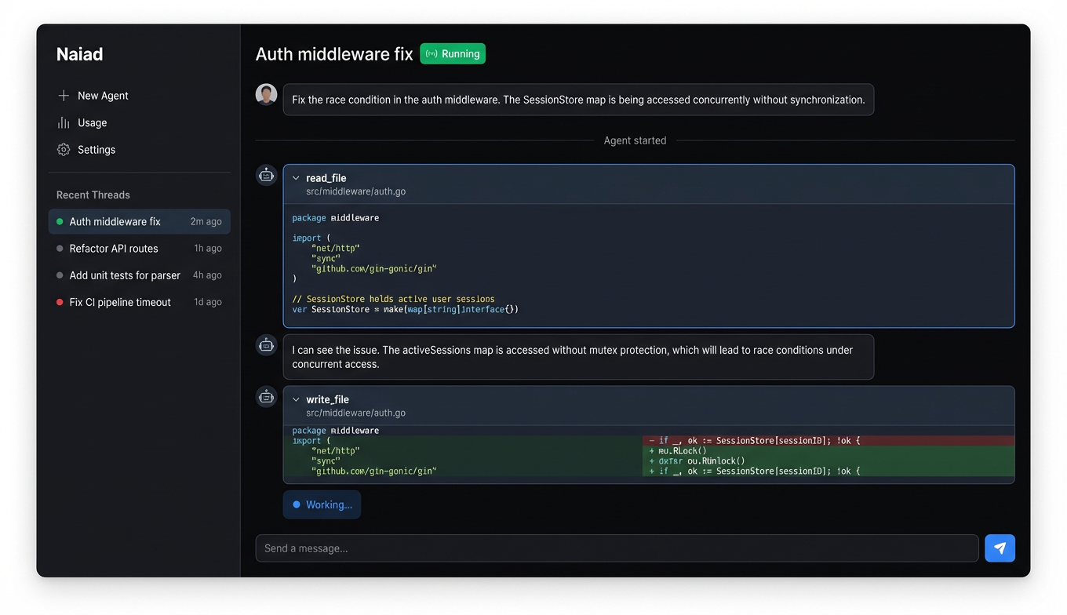
Task: Switch to the Add unit tests for parser thread
Action: click(x=125, y=275)
